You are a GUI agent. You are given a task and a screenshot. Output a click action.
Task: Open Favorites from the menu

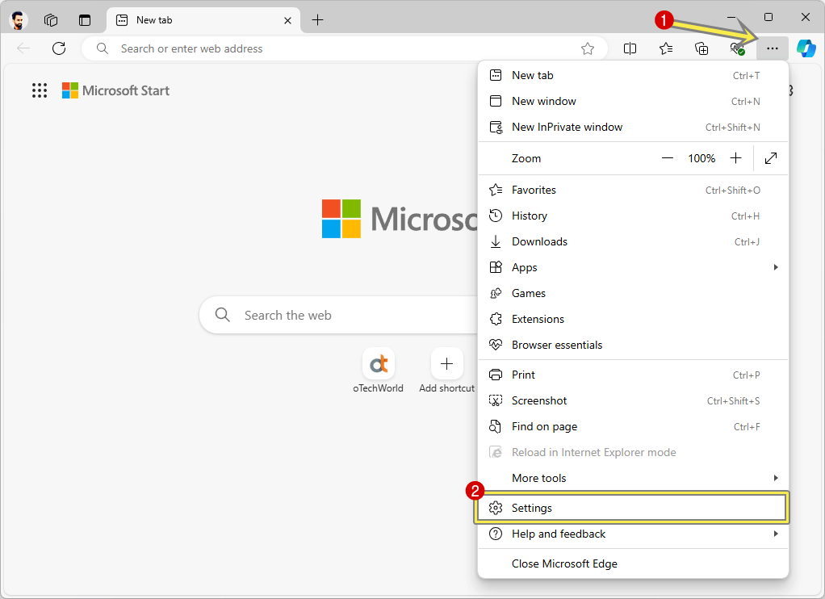pos(633,190)
